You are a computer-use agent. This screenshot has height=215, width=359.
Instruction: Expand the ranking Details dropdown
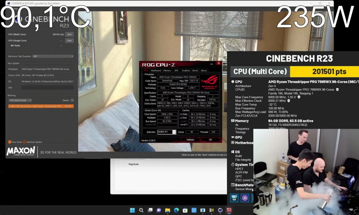[72, 100]
